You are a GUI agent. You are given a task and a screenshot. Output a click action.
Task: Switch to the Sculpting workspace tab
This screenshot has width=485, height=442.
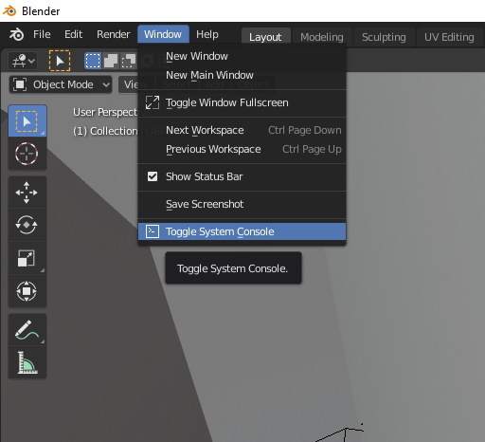pyautogui.click(x=384, y=37)
